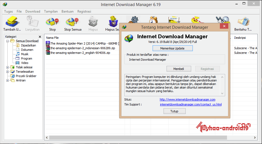Open the Tampilan menu
The height and width of the screenshot is (144, 262).
(x=51, y=11)
